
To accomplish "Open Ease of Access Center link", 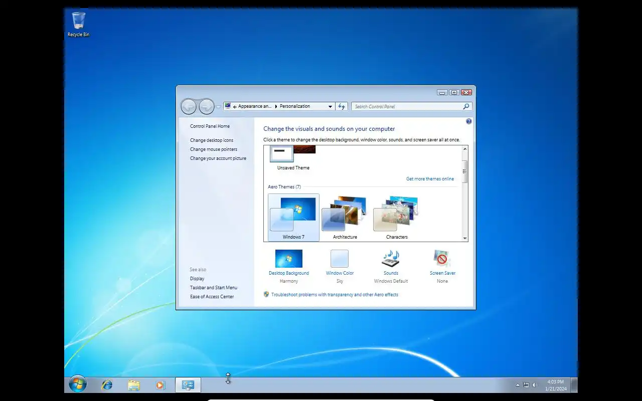I will click(212, 297).
